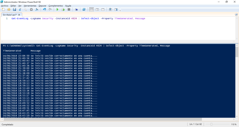
Task: Adjust the zoom slider in status bar
Action: (212, 124)
